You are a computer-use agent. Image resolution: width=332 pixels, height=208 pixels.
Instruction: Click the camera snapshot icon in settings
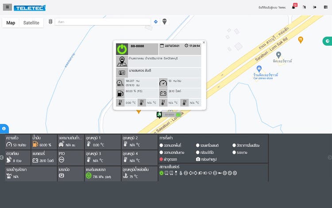[x=198, y=159]
